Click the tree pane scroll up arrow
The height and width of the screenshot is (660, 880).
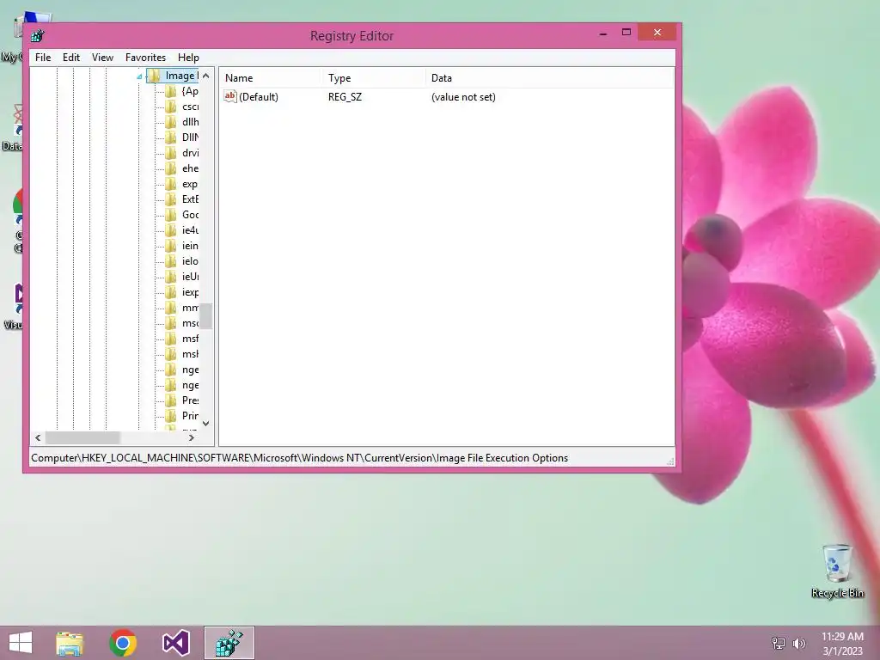[206, 76]
